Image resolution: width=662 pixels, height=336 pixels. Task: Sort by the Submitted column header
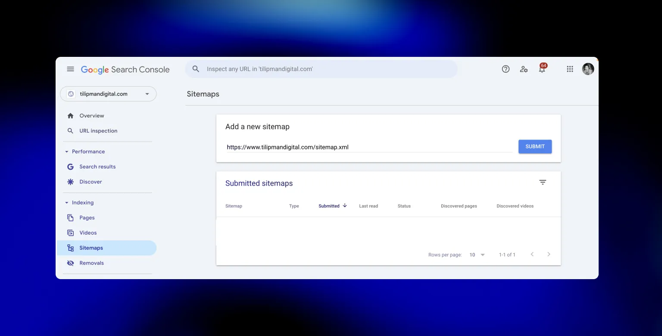[329, 206]
